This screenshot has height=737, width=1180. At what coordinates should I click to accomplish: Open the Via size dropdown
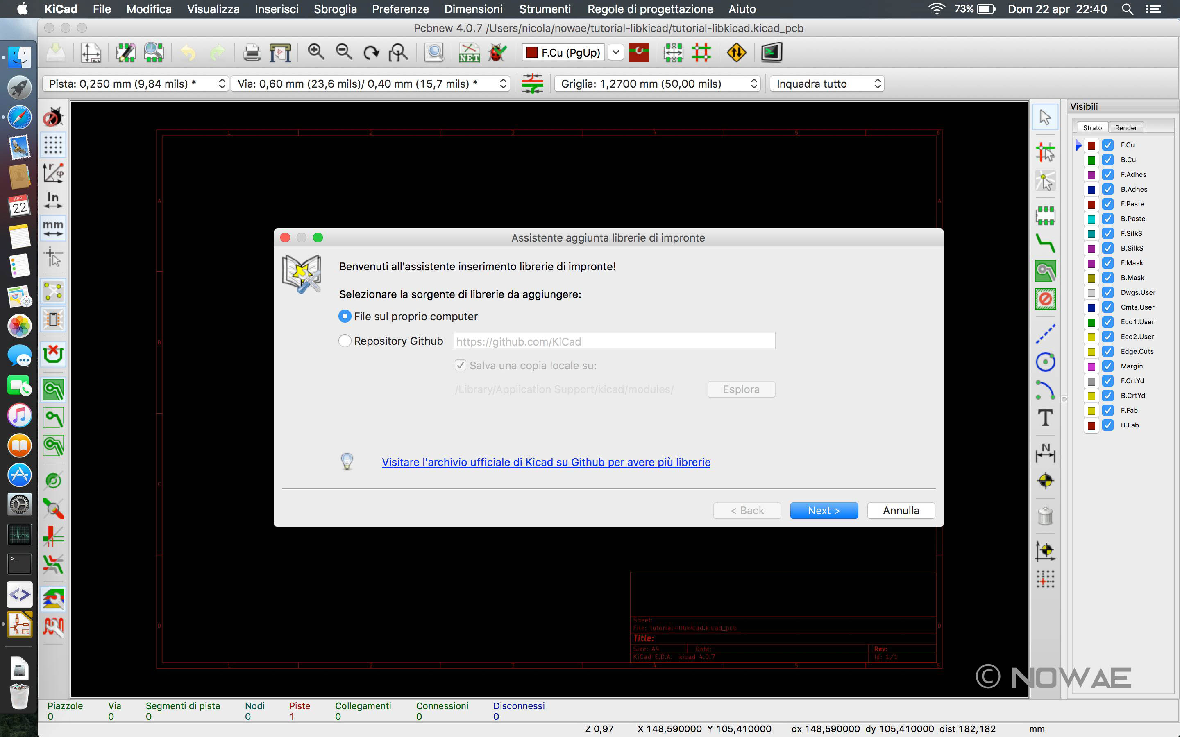(370, 84)
